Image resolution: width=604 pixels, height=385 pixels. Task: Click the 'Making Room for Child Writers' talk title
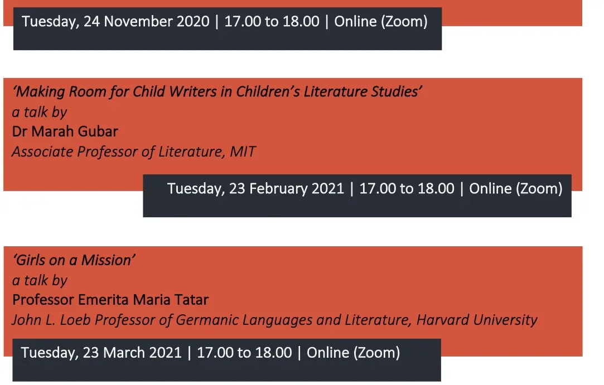coord(218,92)
